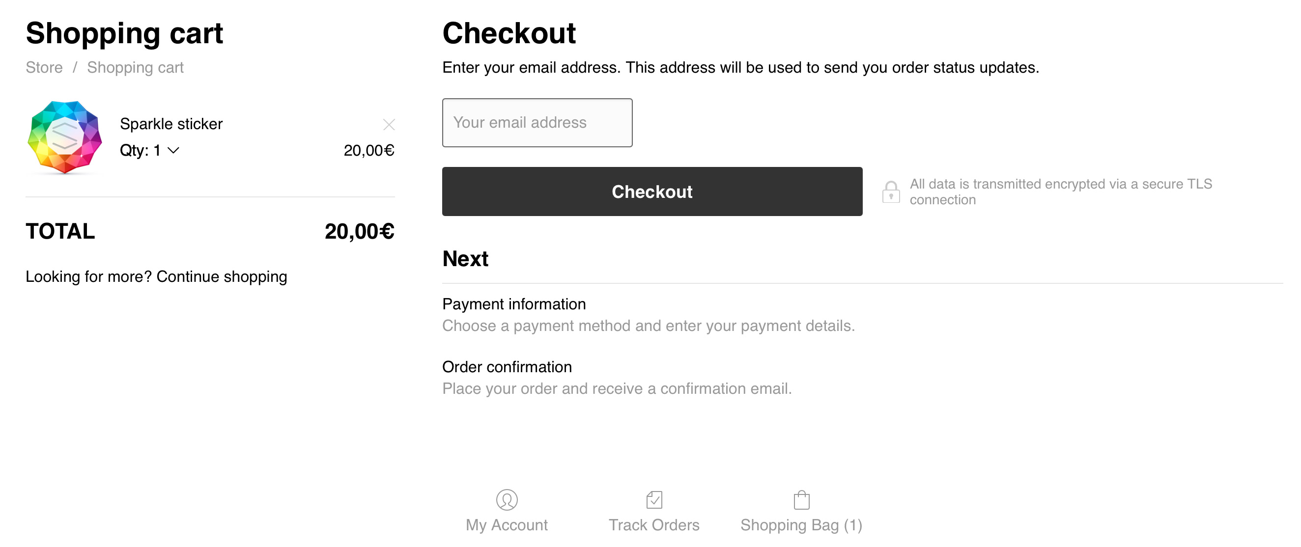
Task: Click the checkmark document icon for Track Orders
Action: click(654, 499)
